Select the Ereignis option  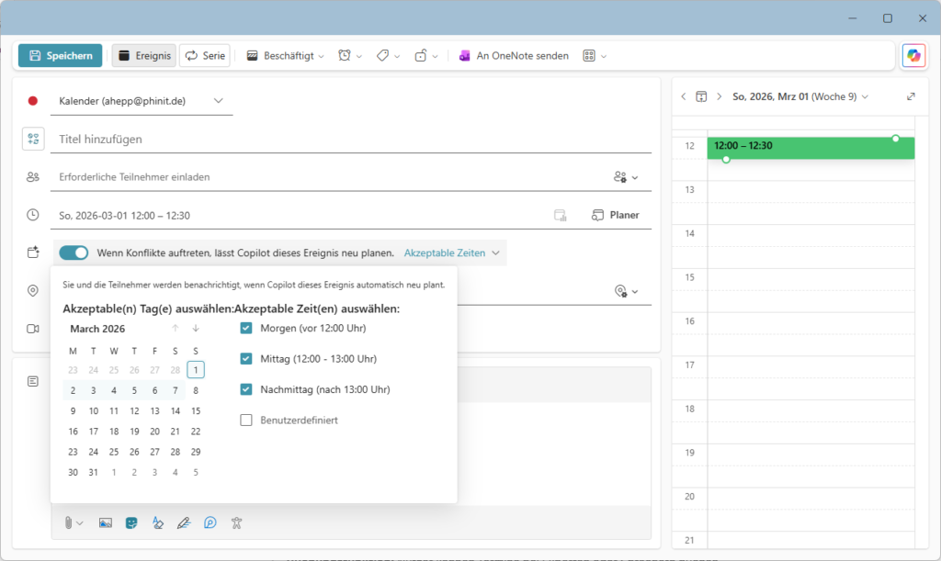coord(144,56)
